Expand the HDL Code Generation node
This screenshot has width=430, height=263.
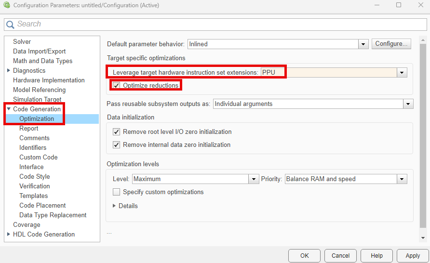click(9, 235)
